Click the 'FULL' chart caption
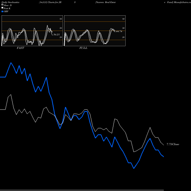The width and height of the screenshot is (191, 191). [x=83, y=48]
